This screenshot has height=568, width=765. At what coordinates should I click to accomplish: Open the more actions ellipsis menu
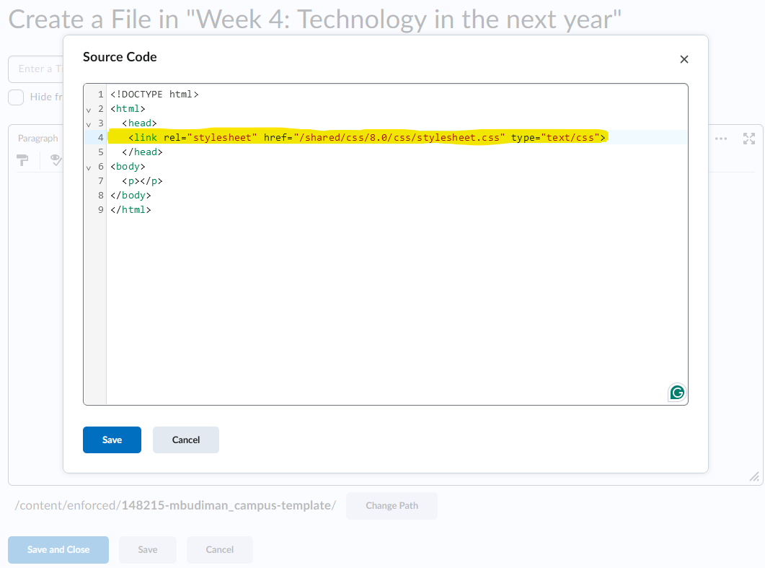pyautogui.click(x=720, y=138)
